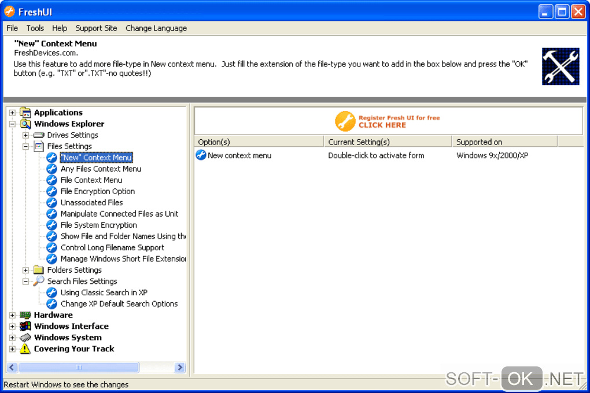
Task: Expand the Windows System tree node
Action: 12,338
